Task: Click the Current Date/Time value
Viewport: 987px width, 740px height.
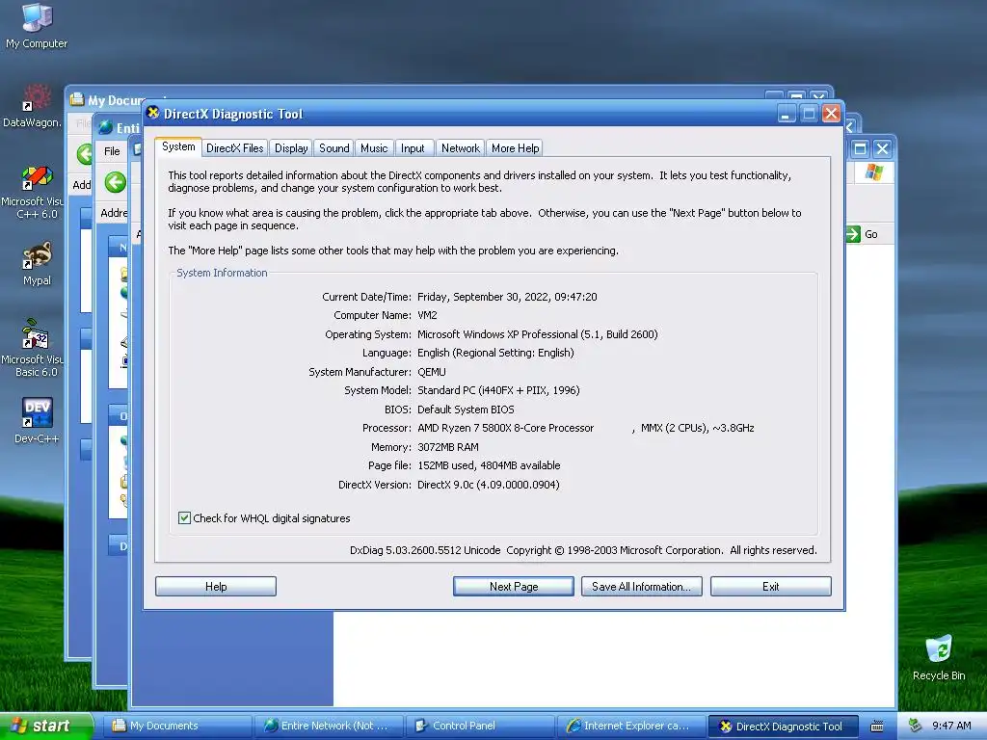Action: point(507,297)
